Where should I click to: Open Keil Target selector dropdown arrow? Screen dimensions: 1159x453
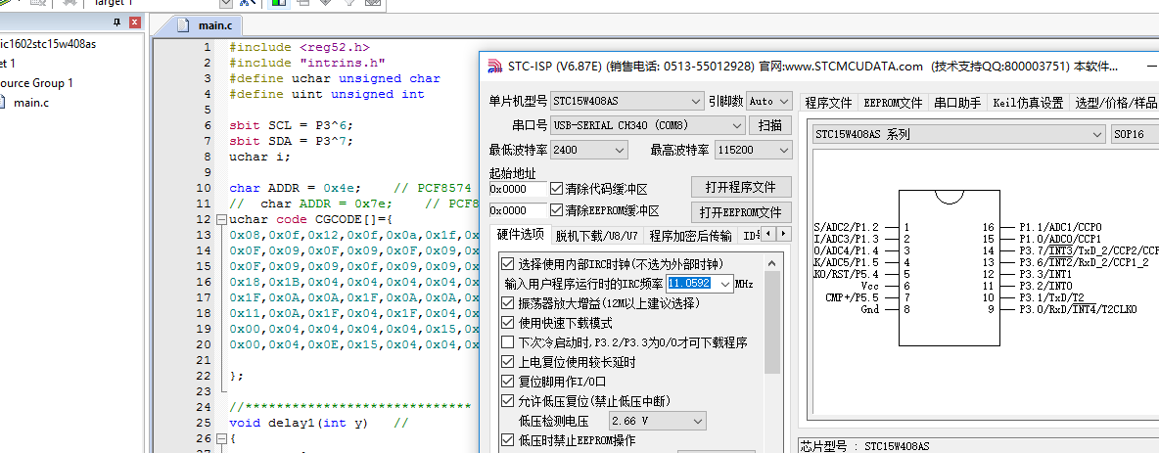[x=226, y=3]
